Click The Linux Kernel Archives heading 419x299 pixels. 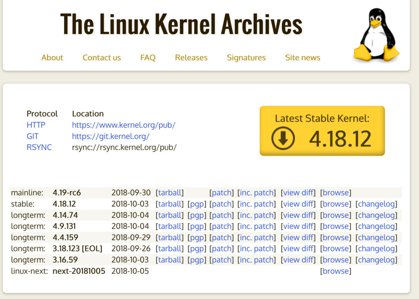point(181,24)
